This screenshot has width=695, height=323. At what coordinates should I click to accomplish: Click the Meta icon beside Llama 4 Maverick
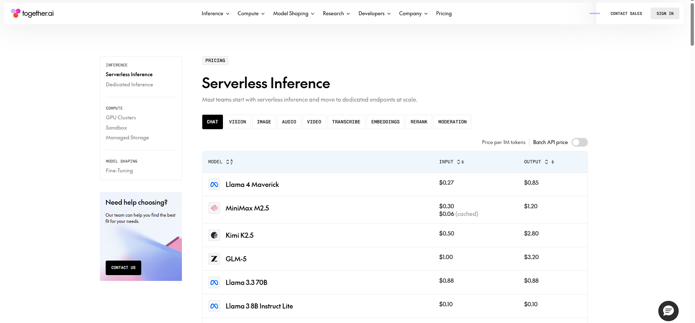pos(214,184)
